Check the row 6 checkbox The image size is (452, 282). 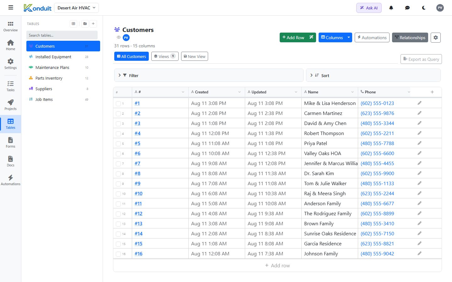click(x=118, y=154)
